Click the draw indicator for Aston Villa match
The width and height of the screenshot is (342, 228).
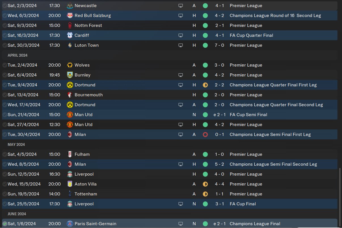pyautogui.click(x=205, y=184)
